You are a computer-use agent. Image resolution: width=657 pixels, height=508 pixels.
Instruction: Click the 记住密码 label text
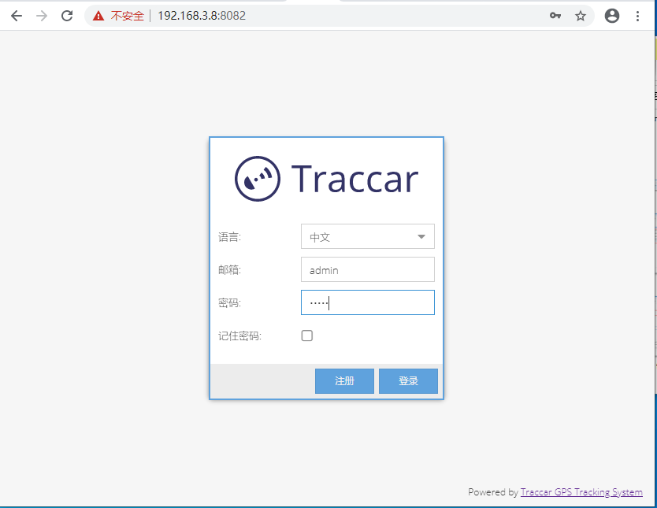pyautogui.click(x=239, y=336)
